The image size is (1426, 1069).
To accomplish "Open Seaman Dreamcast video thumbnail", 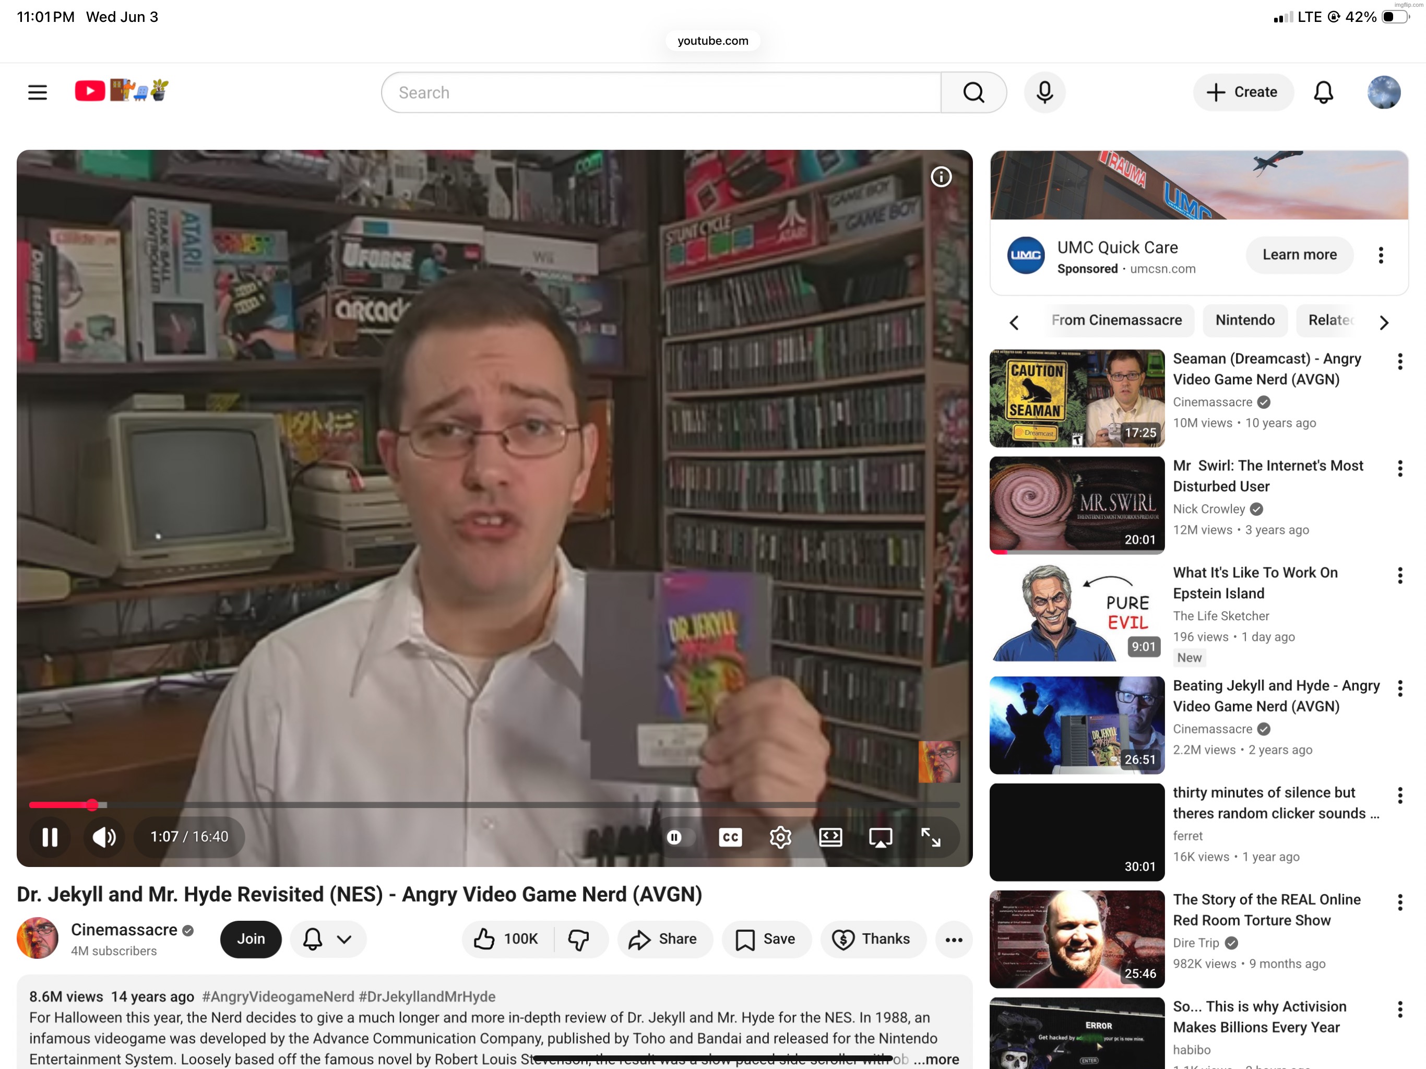I will (1077, 398).
